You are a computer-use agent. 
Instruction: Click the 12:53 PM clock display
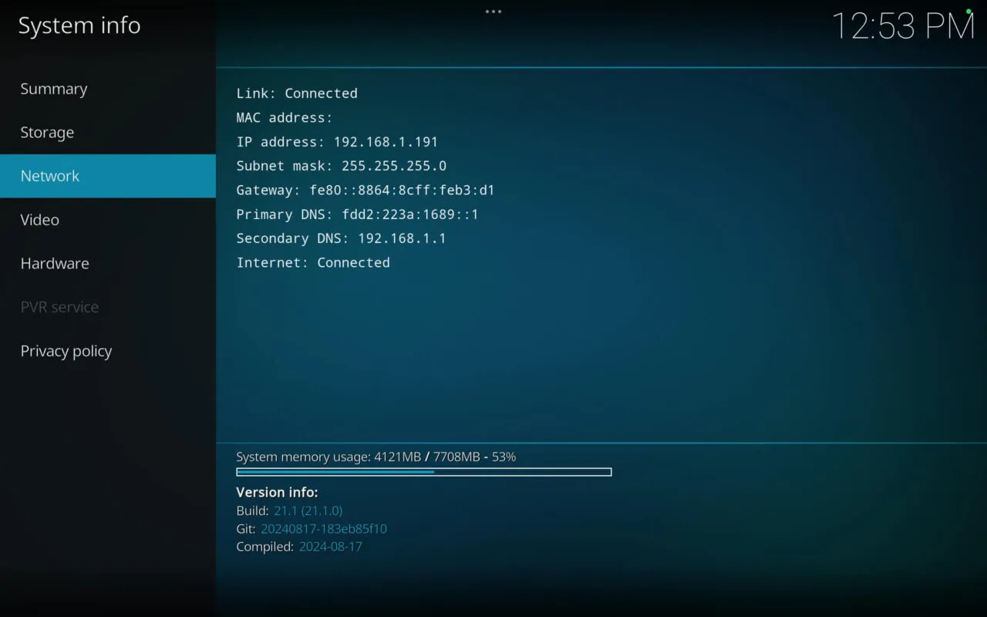901,26
